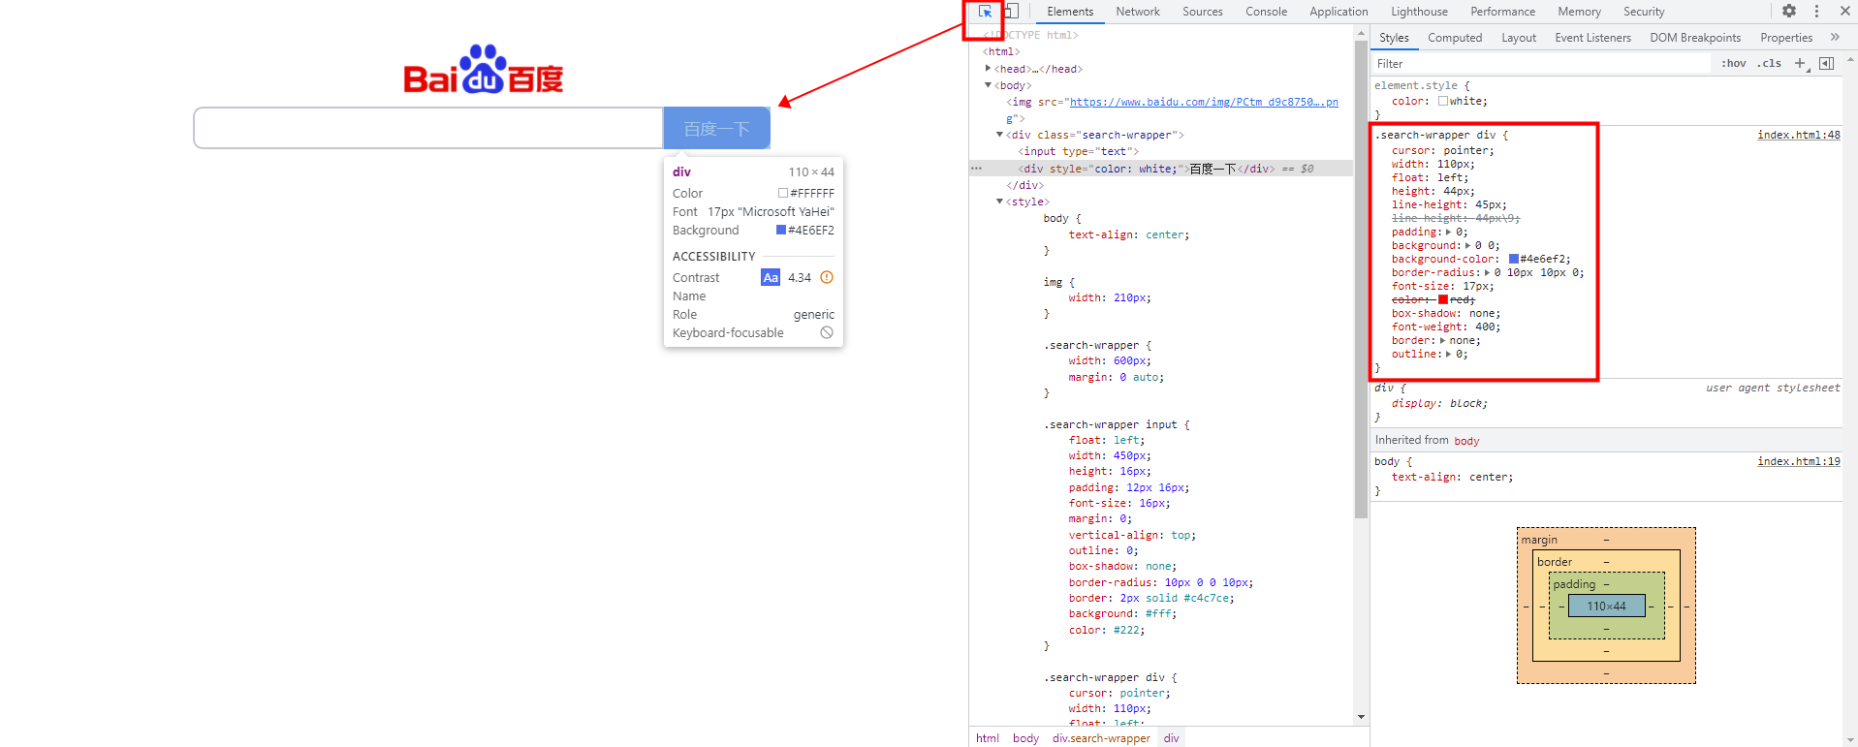
Task: Click the Baidu logo image
Action: (484, 69)
